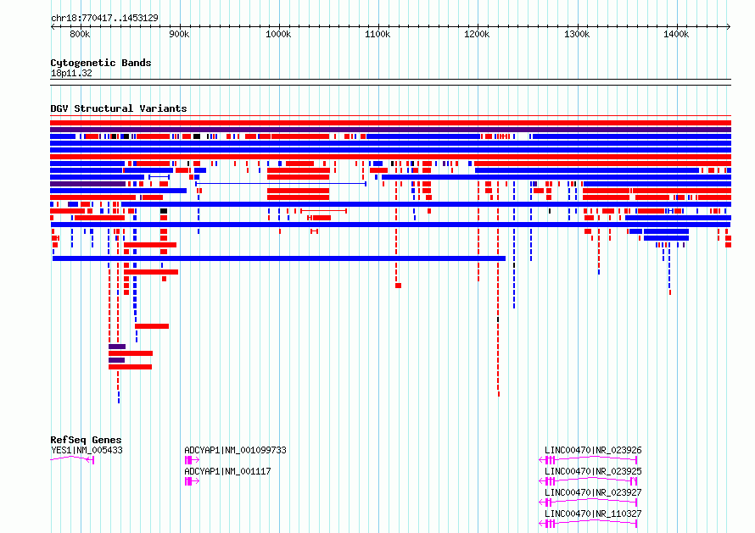Open the Cytogenetic Bands track title
The width and height of the screenshot is (755, 533).
point(101,63)
